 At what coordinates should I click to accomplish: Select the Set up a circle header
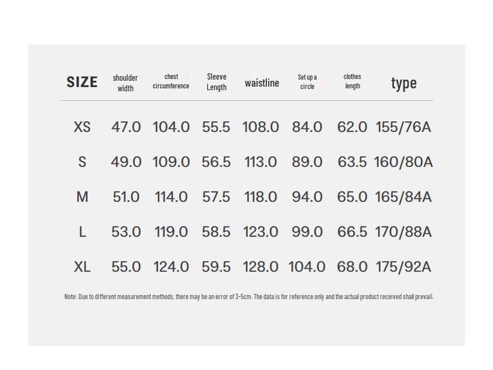tap(307, 82)
